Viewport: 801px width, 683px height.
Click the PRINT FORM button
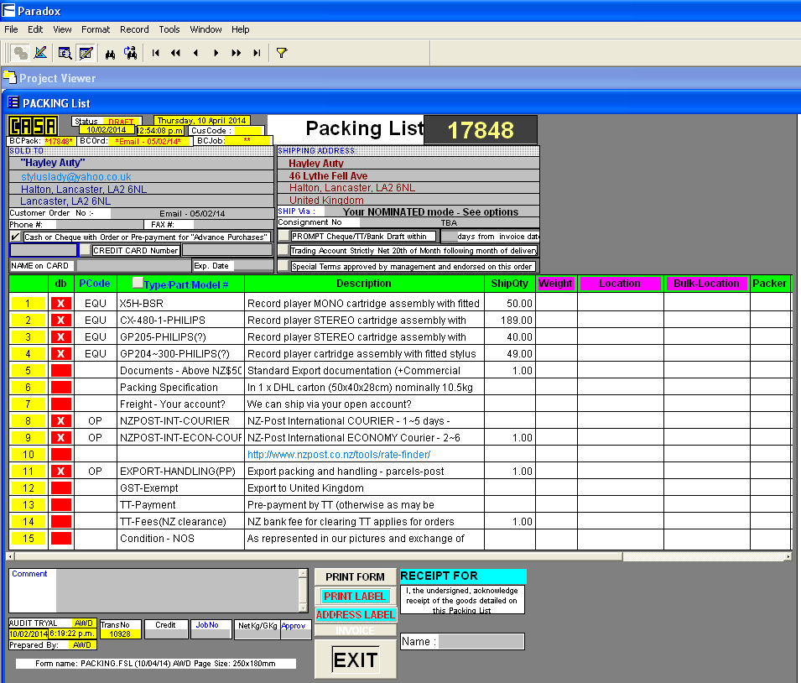tap(355, 576)
